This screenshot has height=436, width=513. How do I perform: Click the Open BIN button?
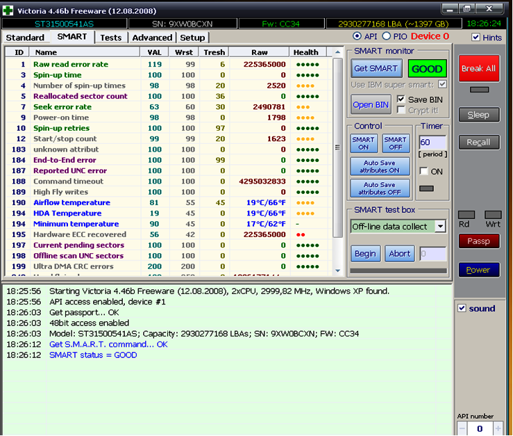[x=371, y=104]
